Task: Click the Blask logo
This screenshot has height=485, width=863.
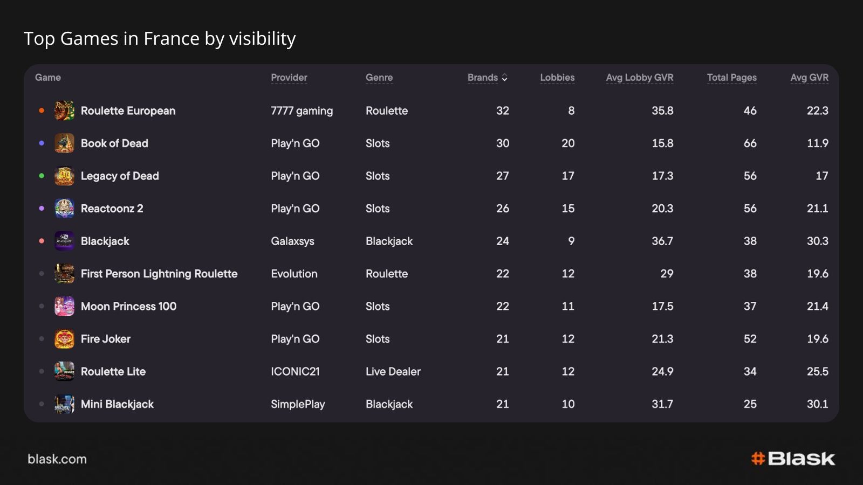Action: 793,459
